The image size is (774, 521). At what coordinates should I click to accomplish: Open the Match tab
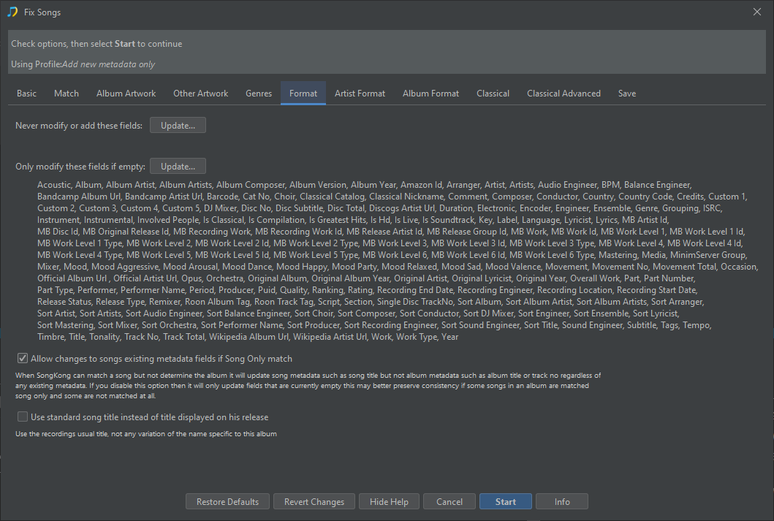[x=67, y=94]
